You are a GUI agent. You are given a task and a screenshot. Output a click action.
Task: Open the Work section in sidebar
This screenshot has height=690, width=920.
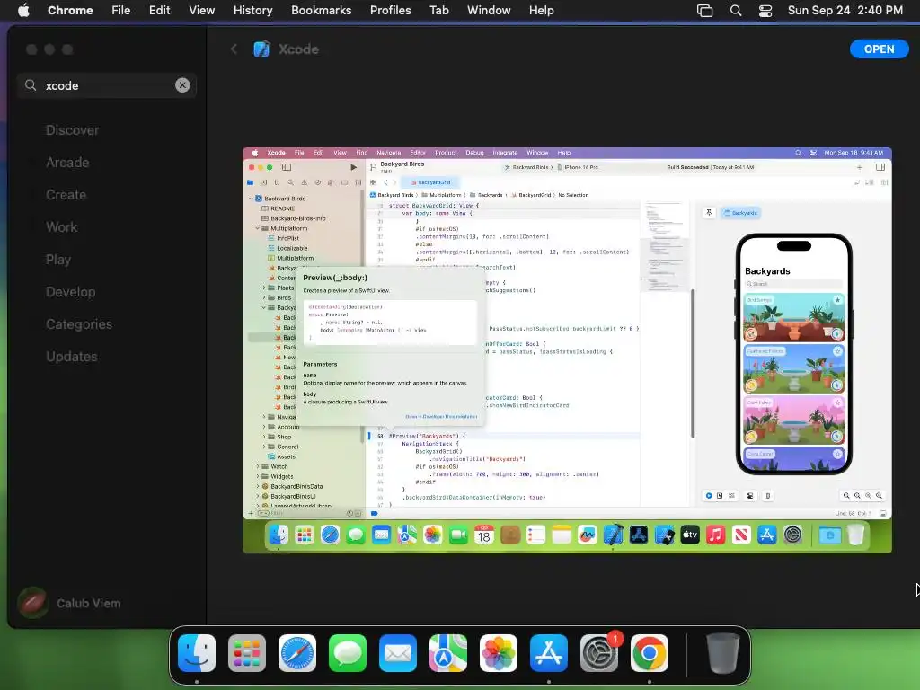(62, 227)
